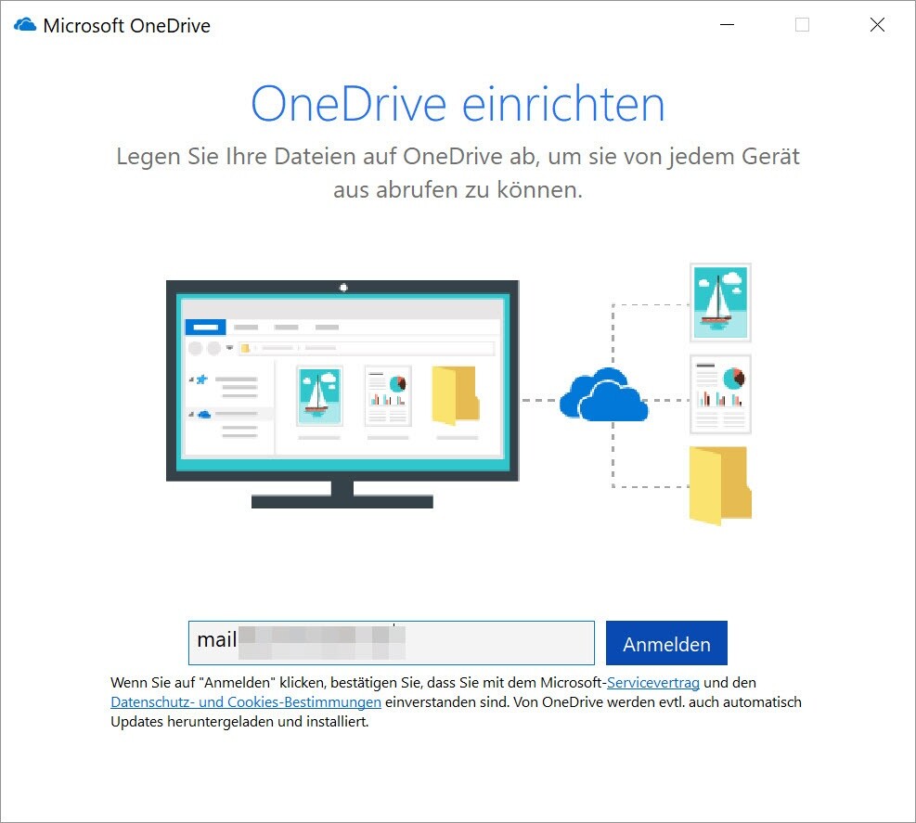Click the small cloud in monitor sidebar

(x=203, y=414)
